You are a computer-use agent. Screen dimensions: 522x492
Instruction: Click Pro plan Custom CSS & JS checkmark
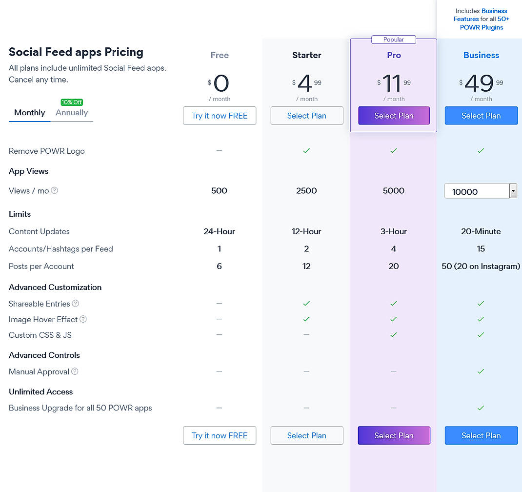394,335
